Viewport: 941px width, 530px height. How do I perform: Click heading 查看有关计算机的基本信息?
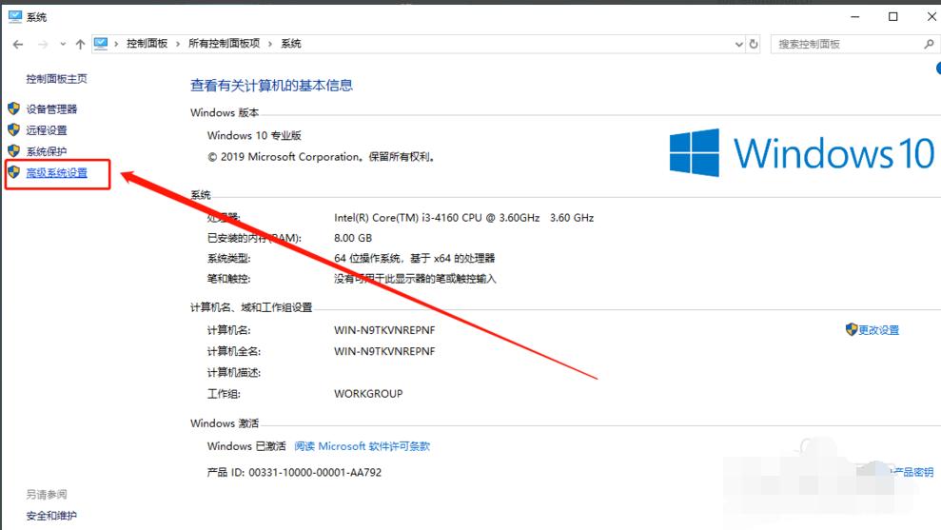pyautogui.click(x=271, y=86)
